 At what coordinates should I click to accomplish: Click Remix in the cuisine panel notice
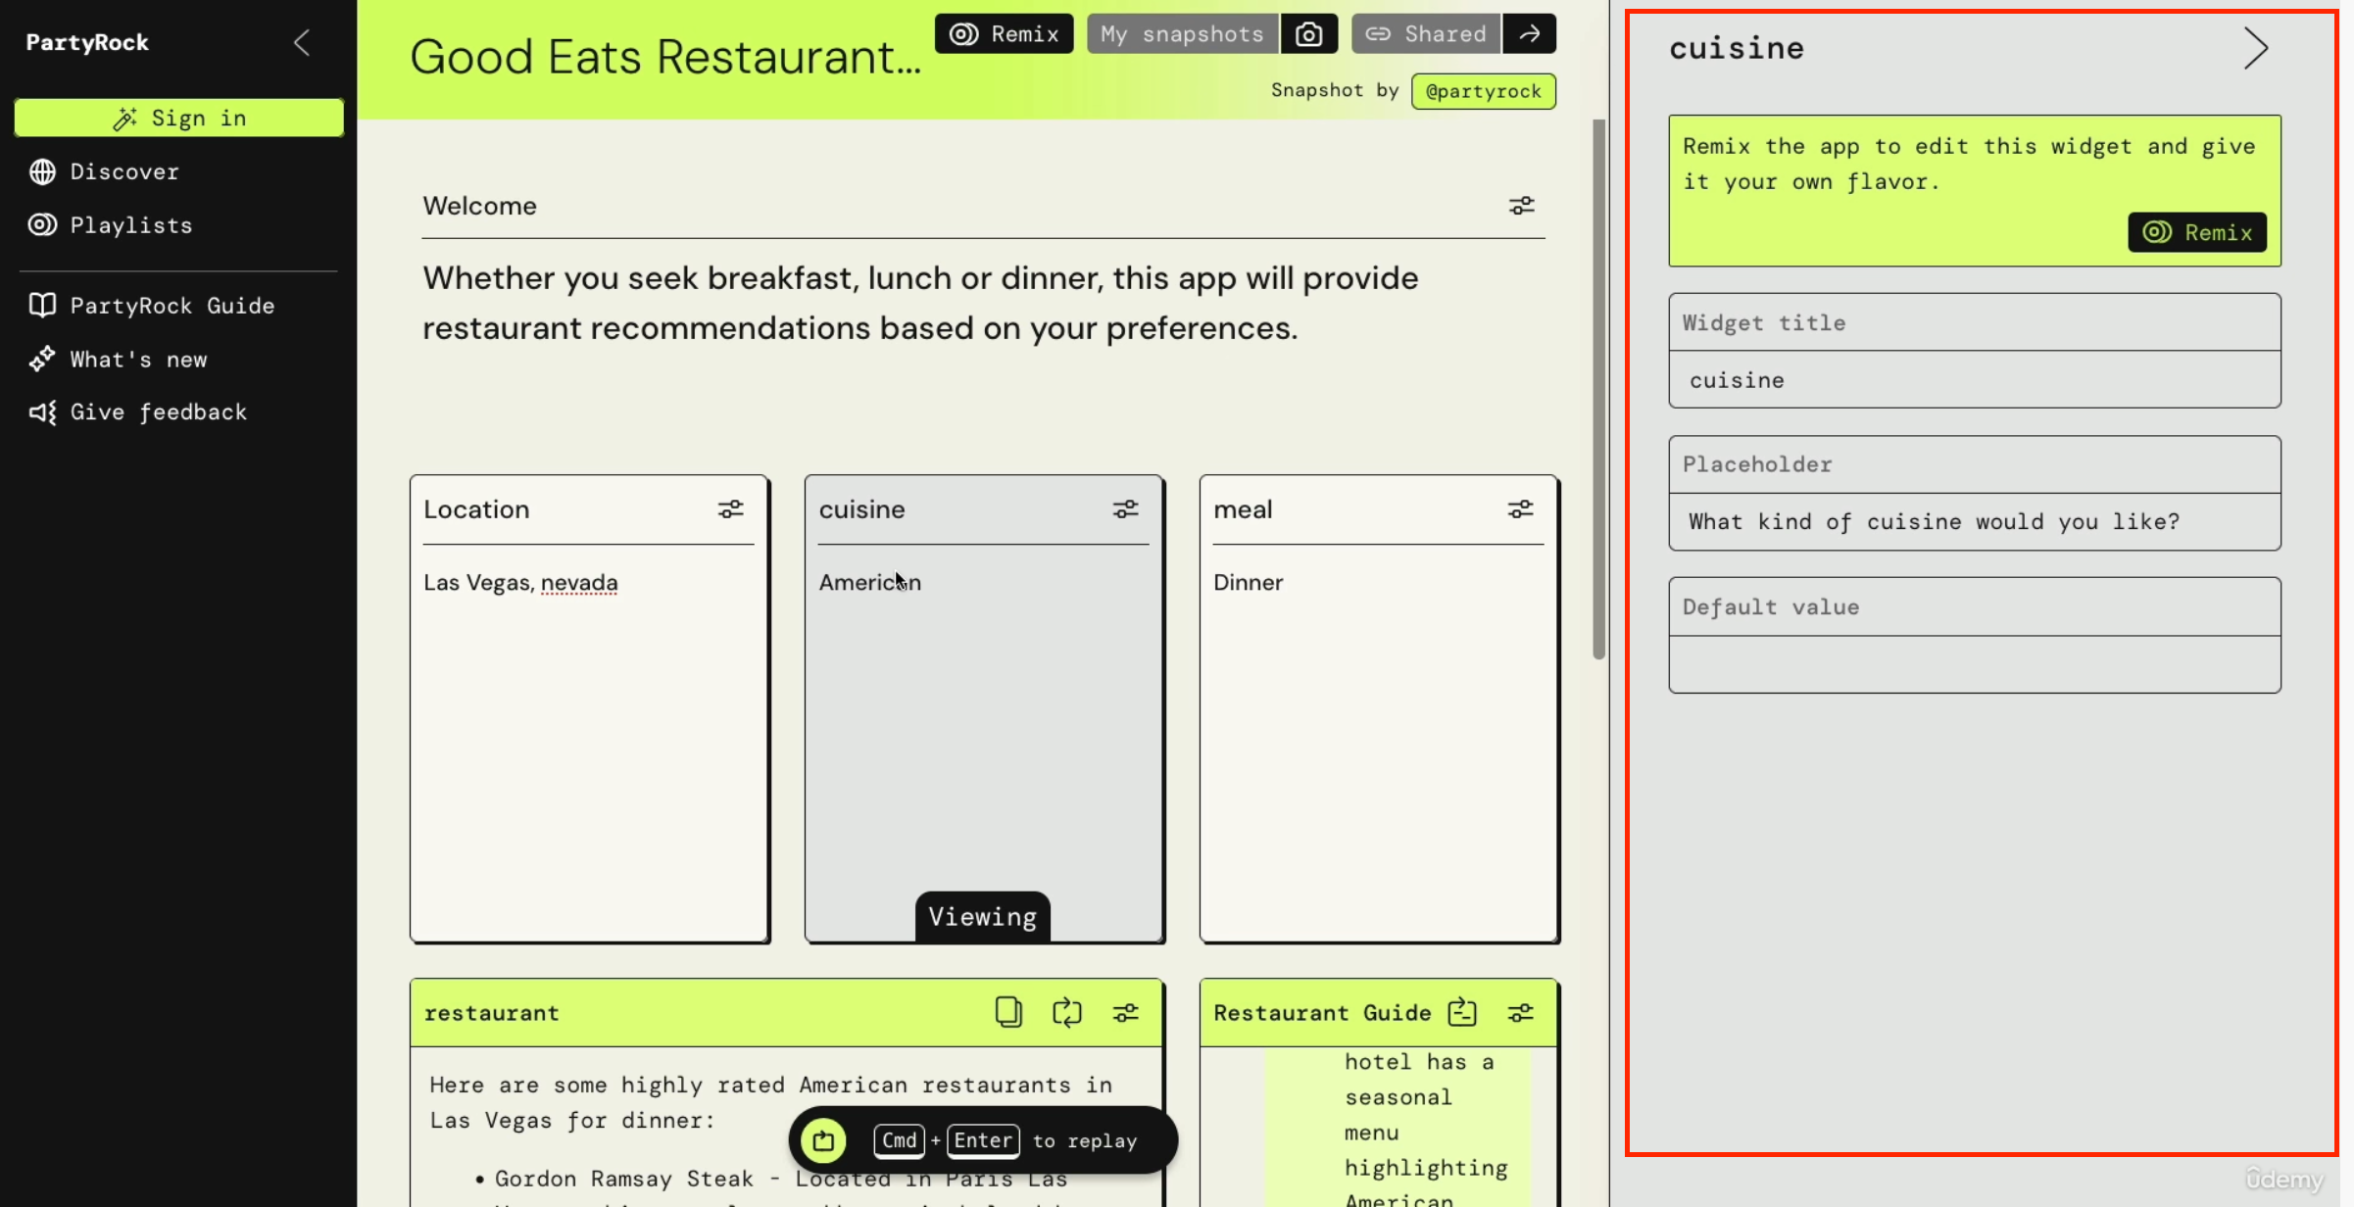[x=2197, y=232]
